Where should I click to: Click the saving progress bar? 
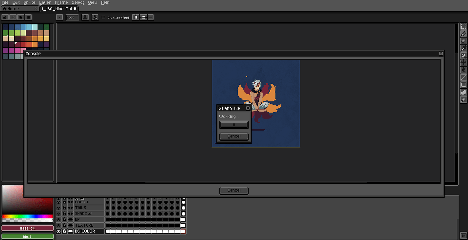coord(234,125)
